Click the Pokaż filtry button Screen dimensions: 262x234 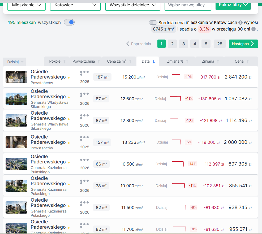[233, 5]
